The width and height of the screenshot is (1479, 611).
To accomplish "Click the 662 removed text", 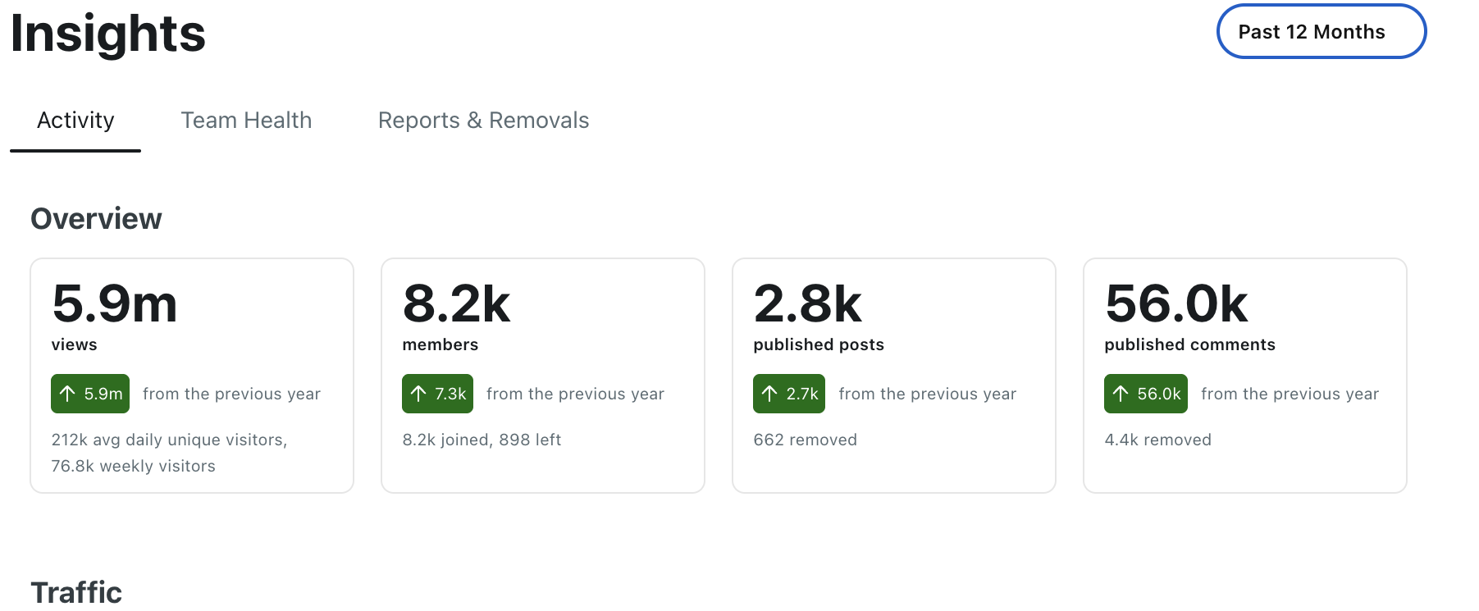I will (805, 440).
